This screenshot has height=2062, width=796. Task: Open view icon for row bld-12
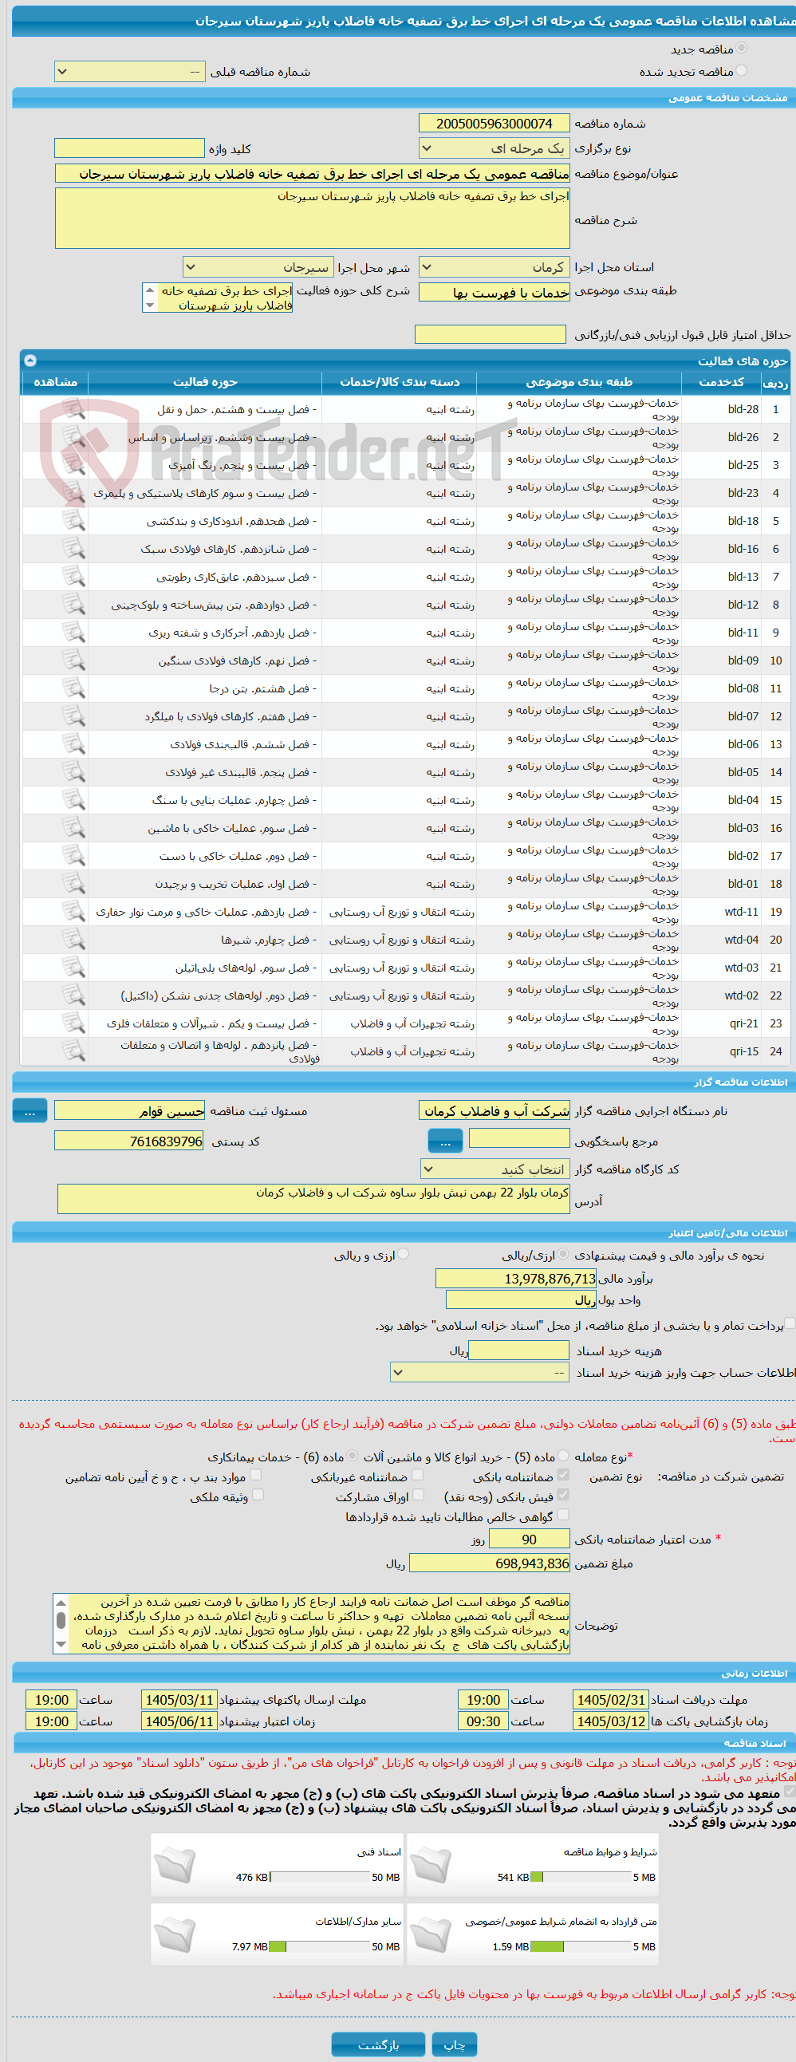(73, 605)
